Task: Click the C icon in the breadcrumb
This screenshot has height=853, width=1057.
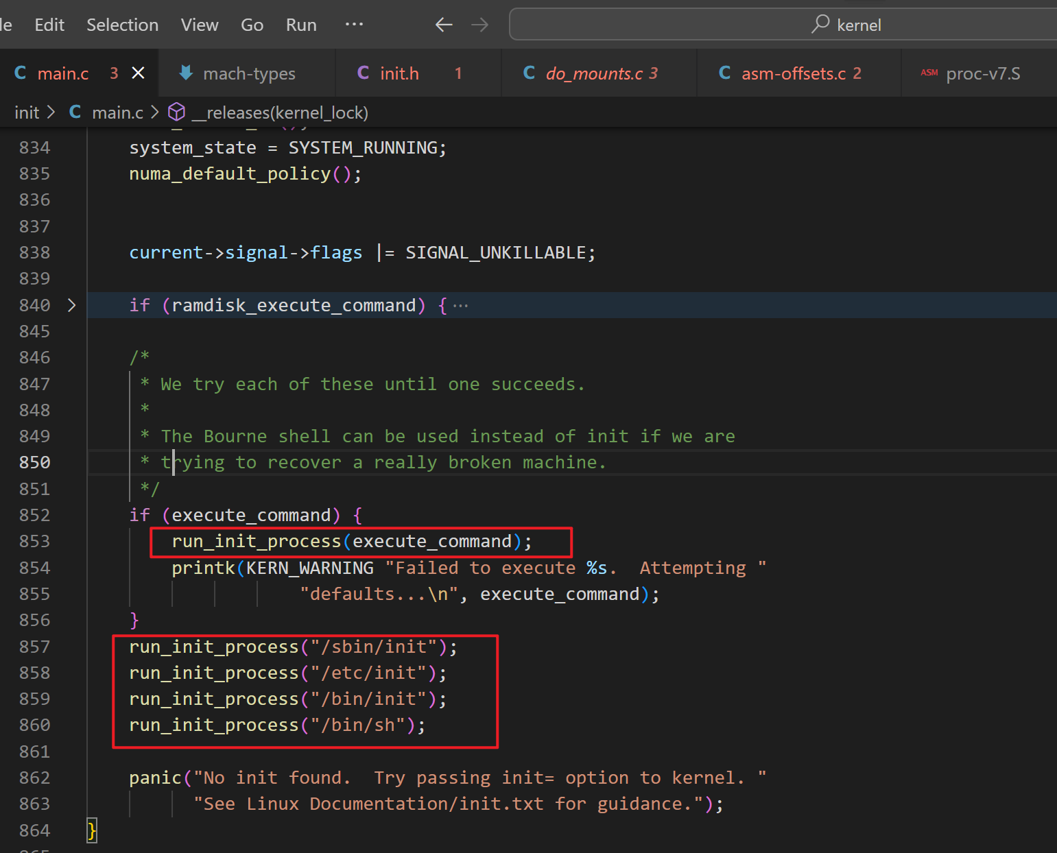Action: point(75,112)
